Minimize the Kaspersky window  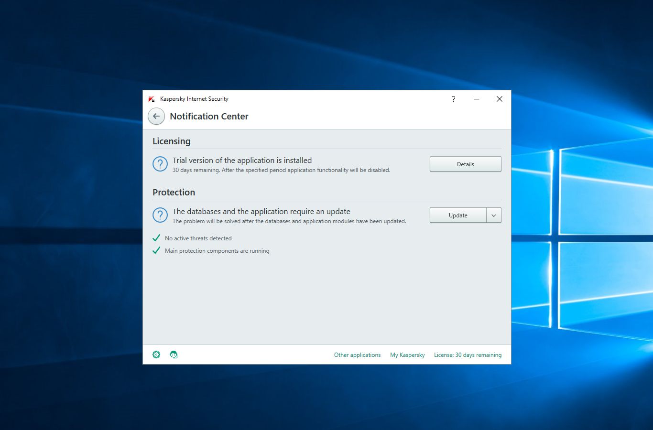(x=477, y=99)
